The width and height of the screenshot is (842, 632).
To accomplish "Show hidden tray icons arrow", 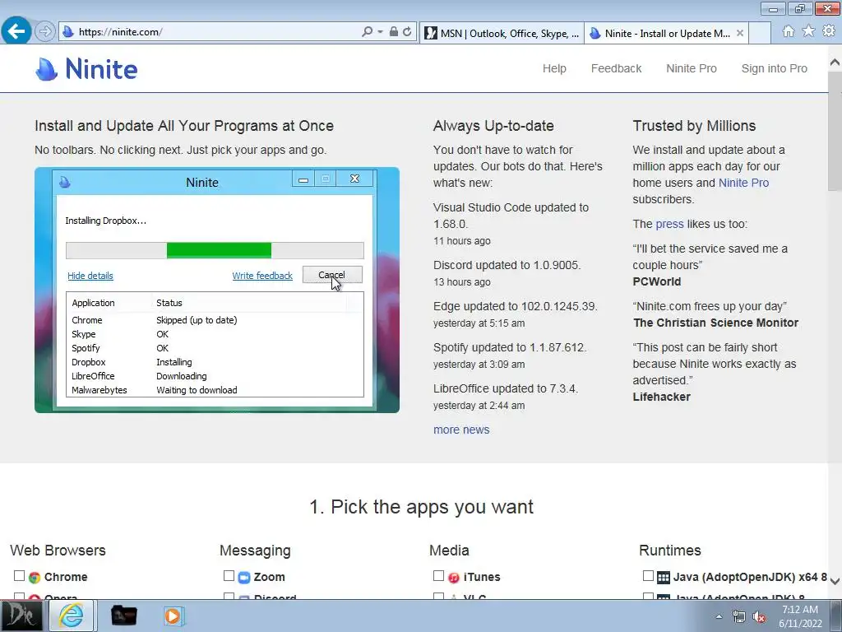I will point(719,616).
